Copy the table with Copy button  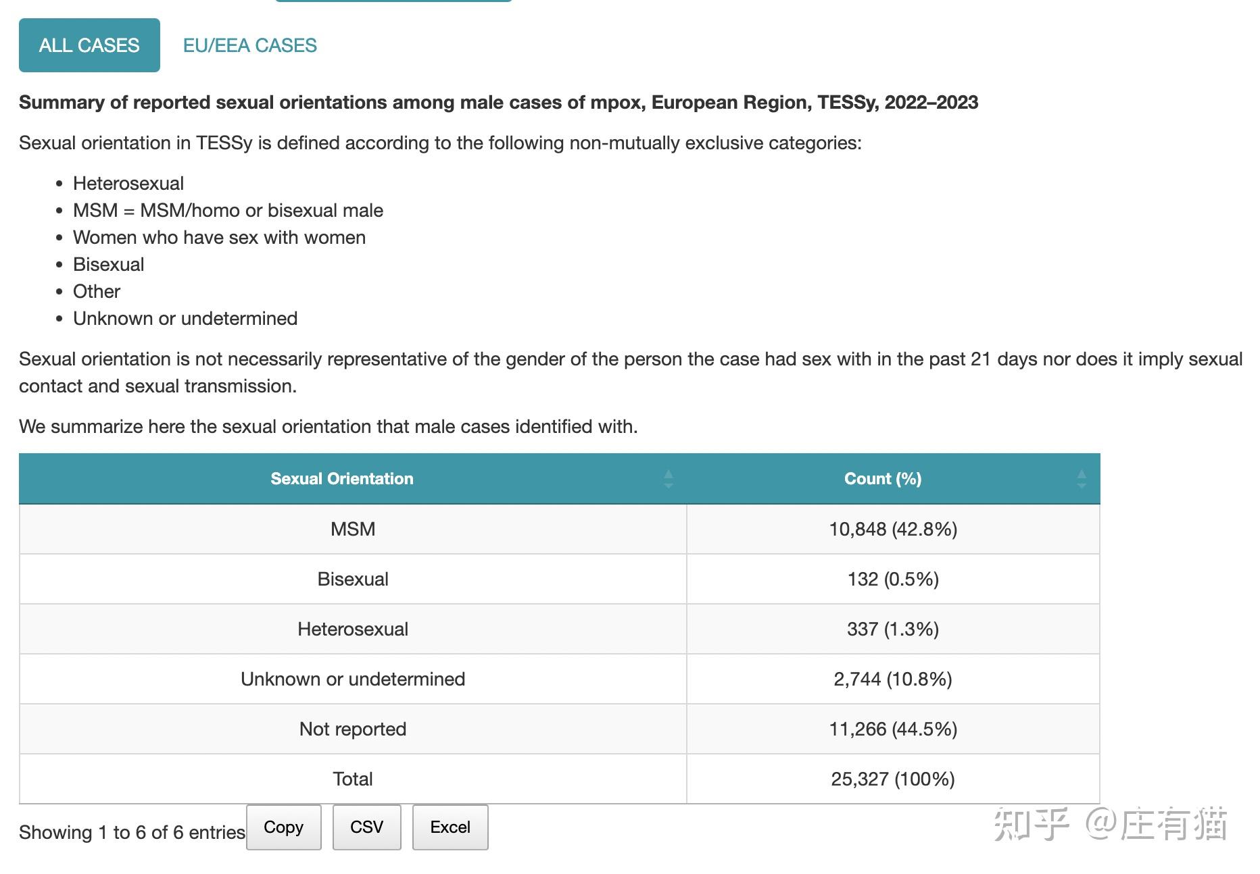[x=283, y=827]
